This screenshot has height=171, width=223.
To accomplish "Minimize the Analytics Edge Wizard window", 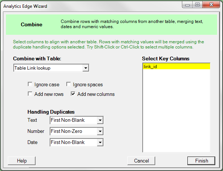I will (188, 6).
